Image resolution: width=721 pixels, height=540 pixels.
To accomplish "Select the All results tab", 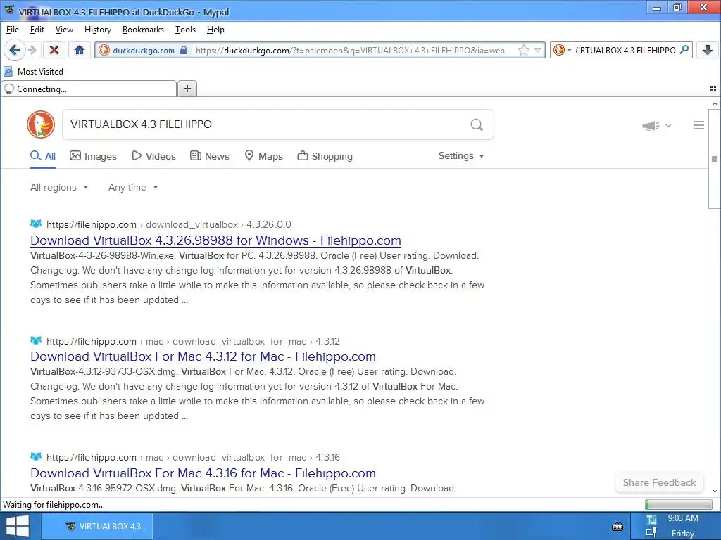I will pos(43,156).
